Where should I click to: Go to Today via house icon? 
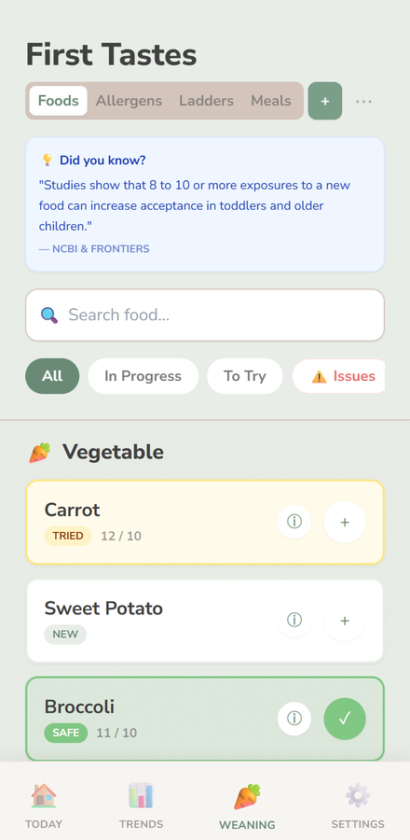coord(44,805)
